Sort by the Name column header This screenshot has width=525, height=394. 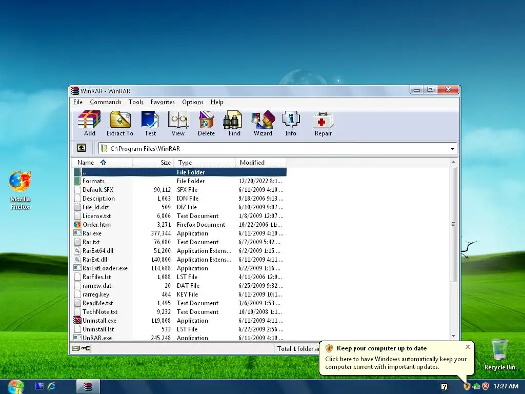102,163
